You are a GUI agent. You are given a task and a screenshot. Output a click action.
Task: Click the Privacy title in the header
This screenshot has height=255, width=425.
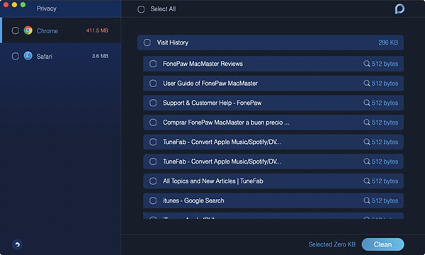47,8
